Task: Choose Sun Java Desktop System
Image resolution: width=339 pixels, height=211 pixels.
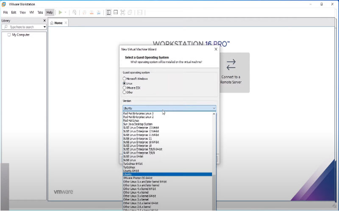Action: (x=167, y=124)
